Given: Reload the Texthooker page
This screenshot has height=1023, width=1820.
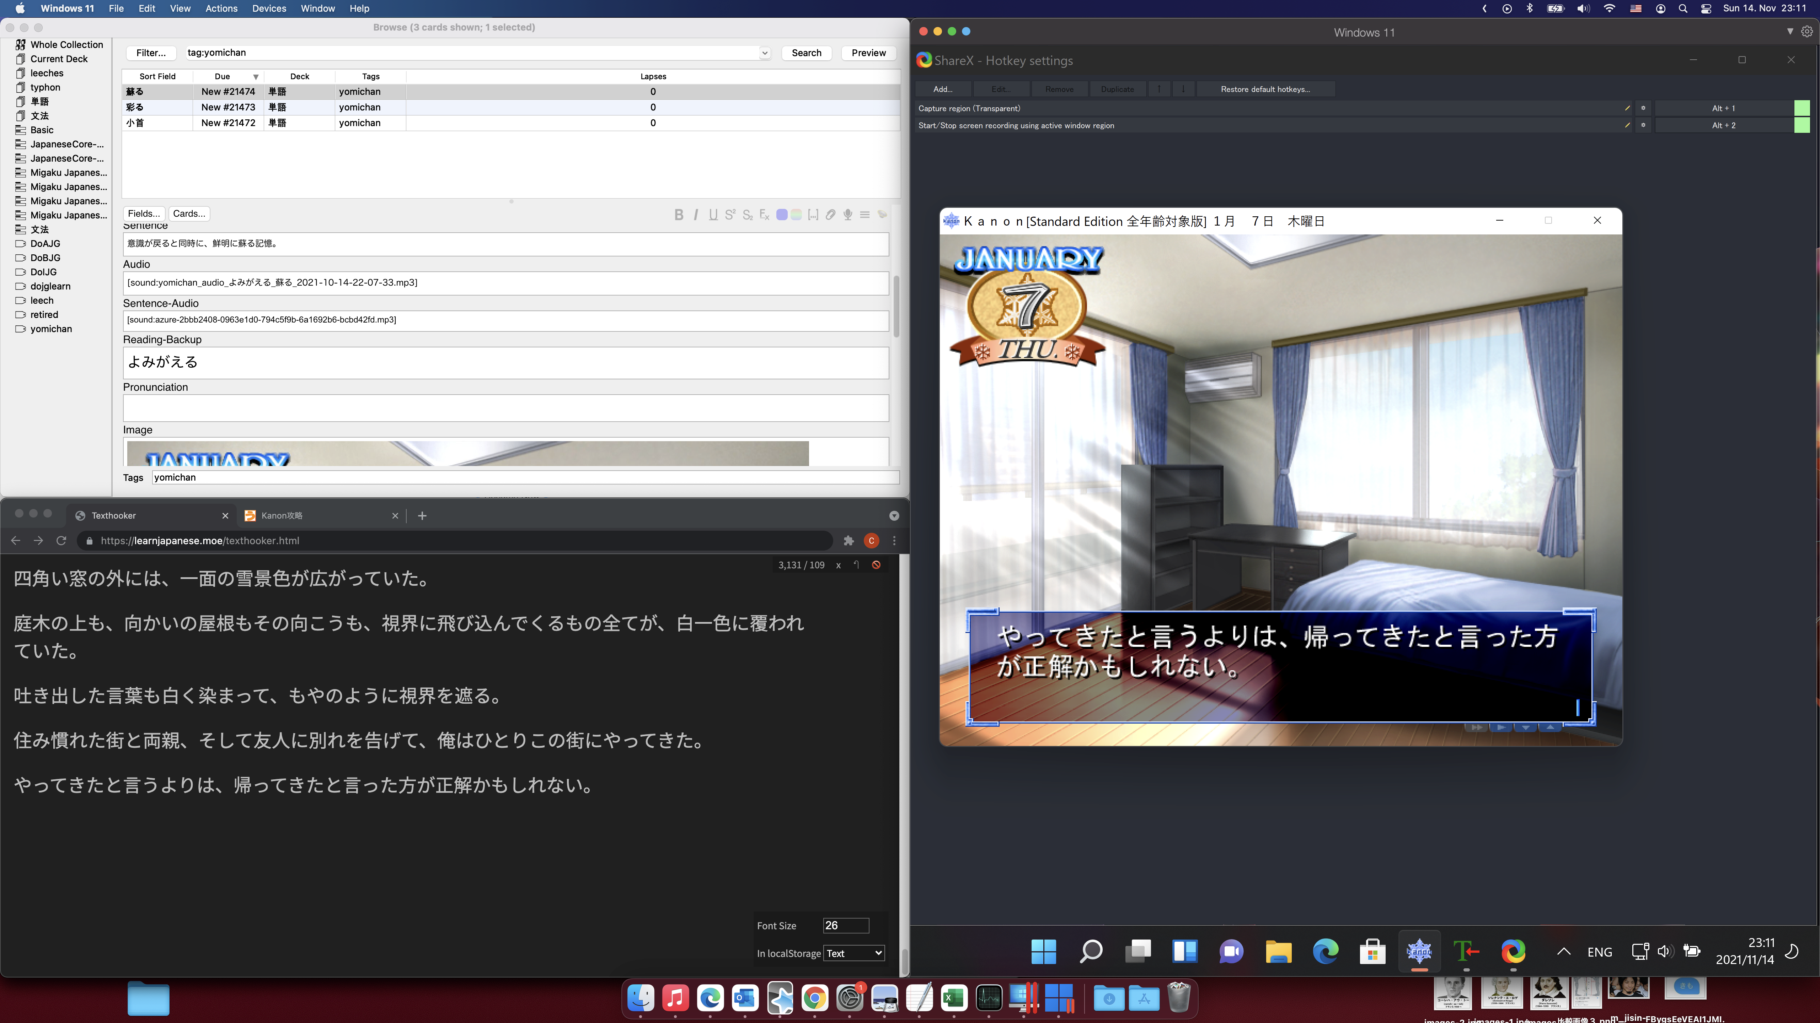Looking at the screenshot, I should tap(61, 541).
